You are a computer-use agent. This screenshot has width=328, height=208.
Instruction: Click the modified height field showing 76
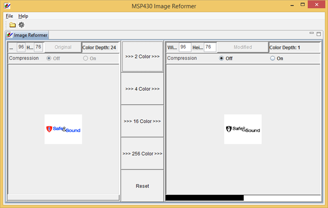[210, 47]
